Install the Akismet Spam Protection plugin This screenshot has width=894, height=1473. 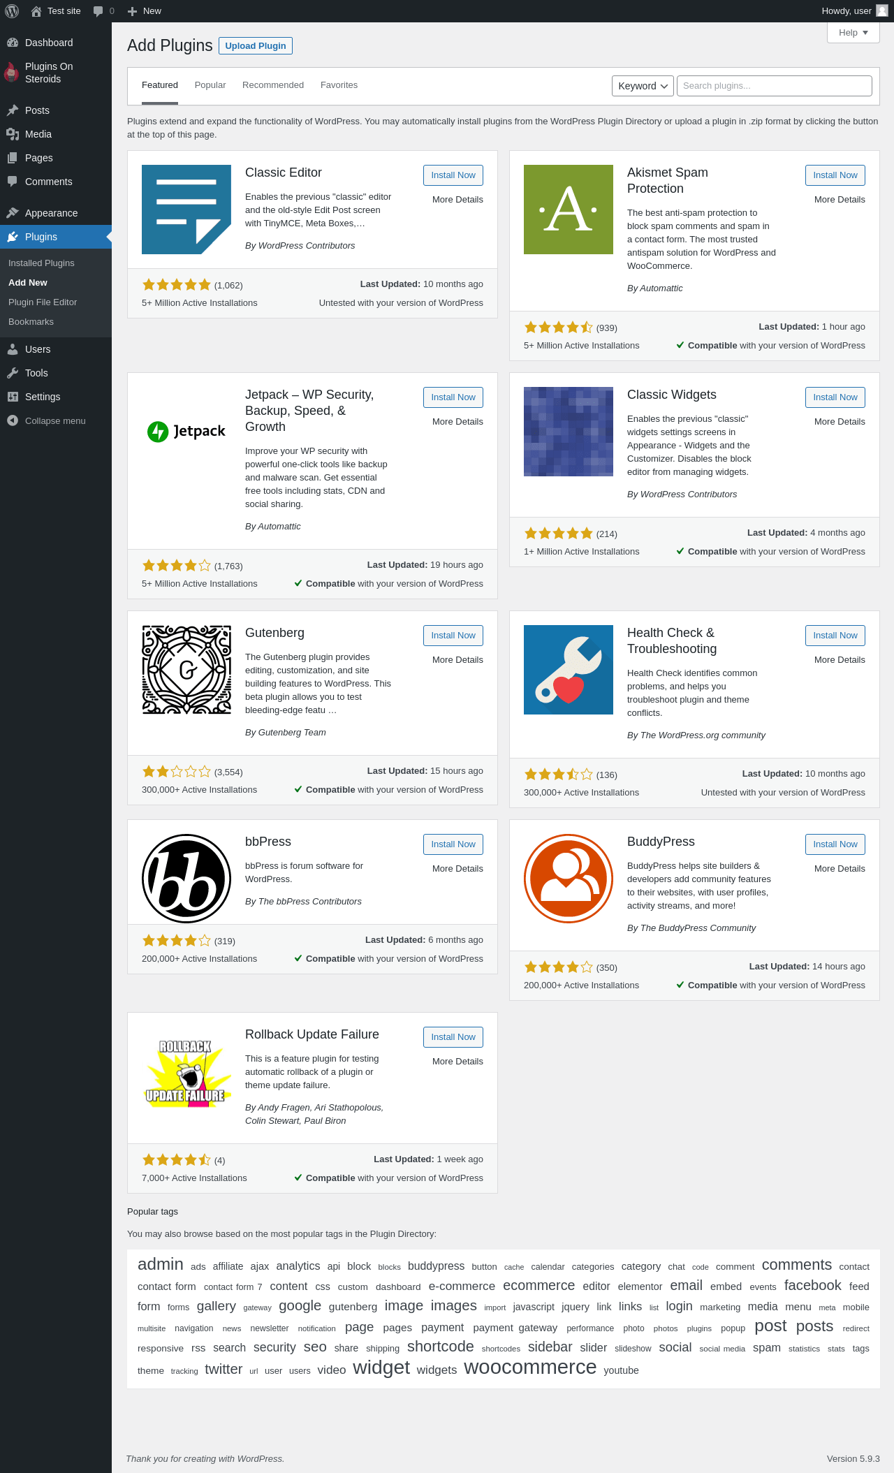coord(835,175)
